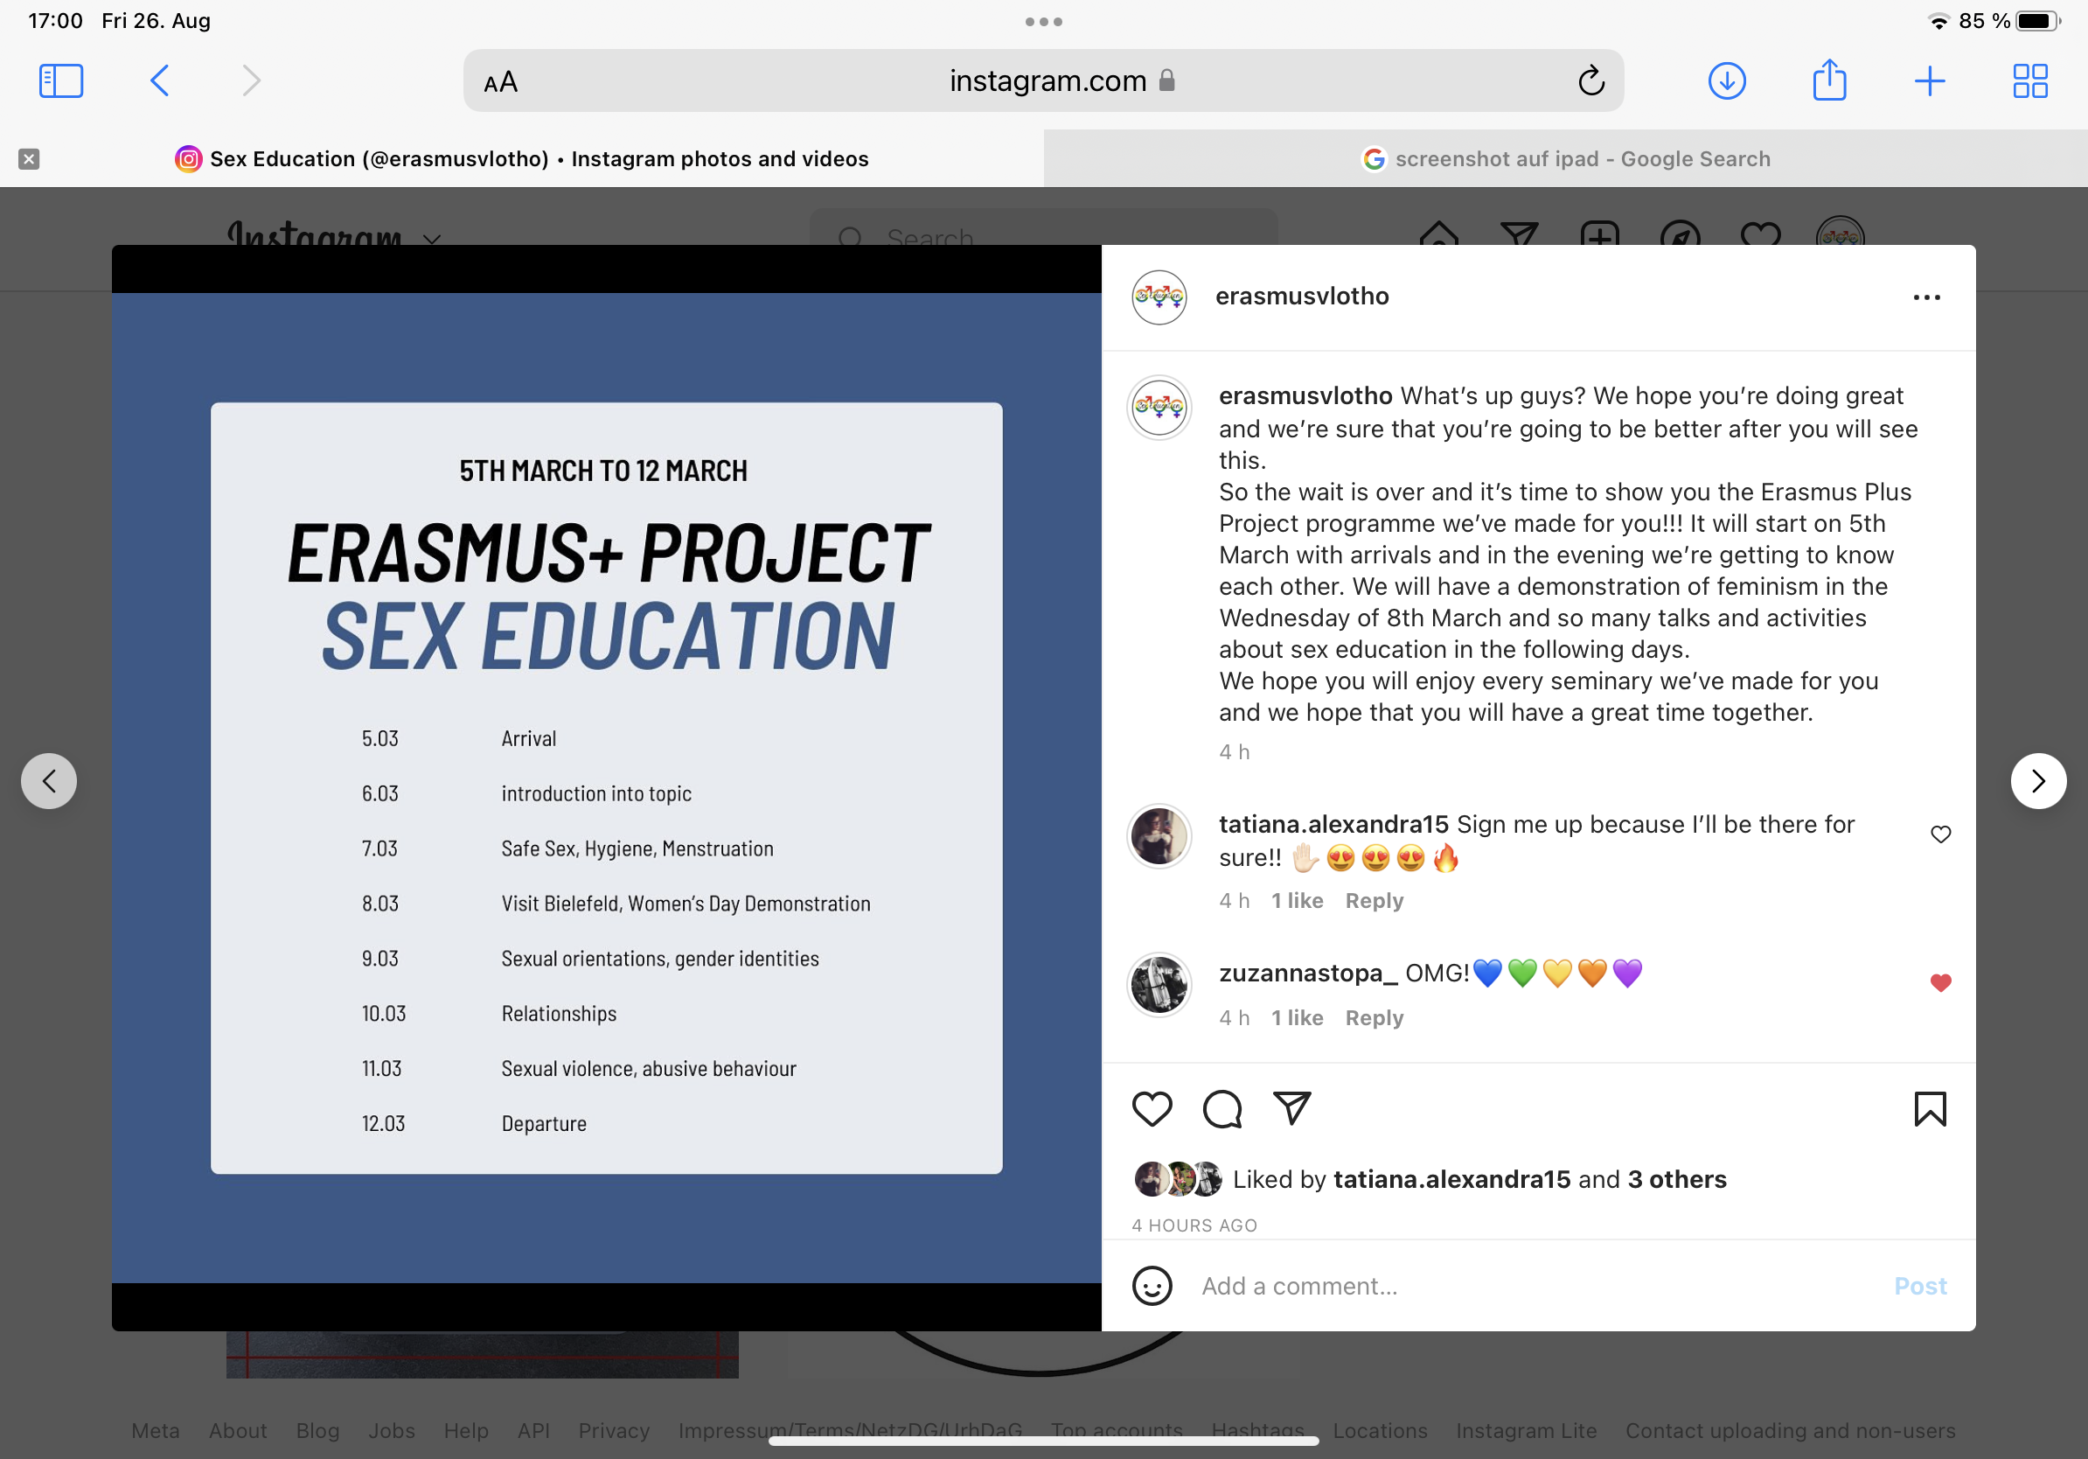Image resolution: width=2088 pixels, height=1459 pixels.
Task: Open Meta footer link
Action: point(156,1431)
